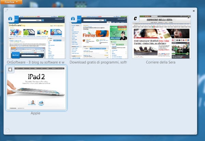Open the Download gratis di programmi thumbnail
Viewport: 205px width, 141px height.
pos(99,37)
